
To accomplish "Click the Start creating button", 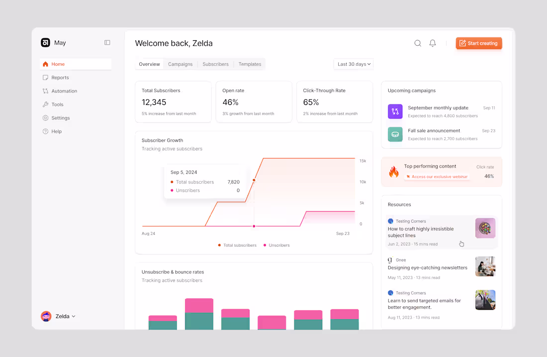I will pyautogui.click(x=478, y=43).
